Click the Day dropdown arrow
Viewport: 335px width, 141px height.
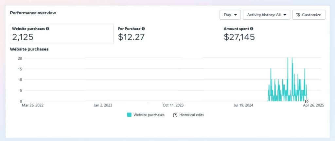pyautogui.click(x=236, y=15)
